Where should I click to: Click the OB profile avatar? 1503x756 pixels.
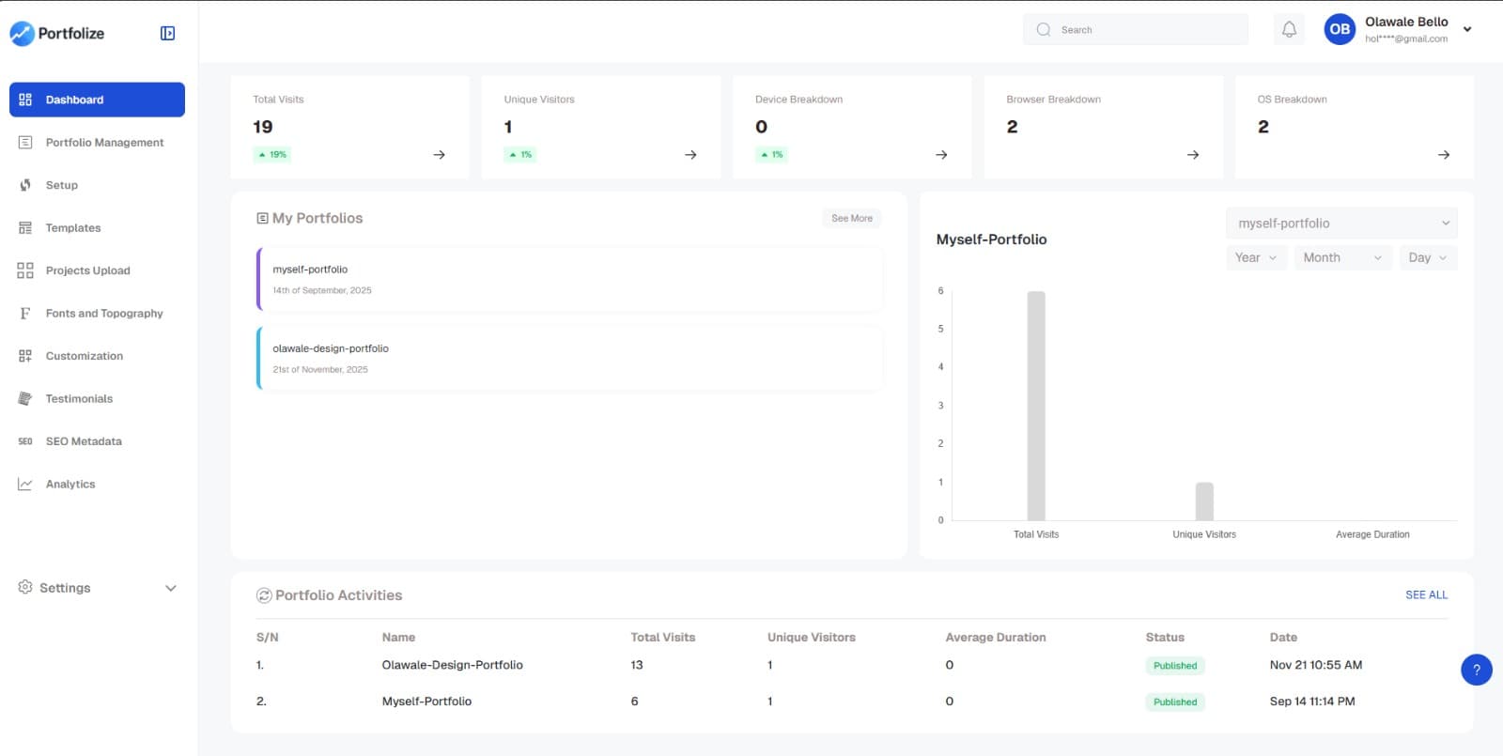[x=1340, y=30]
